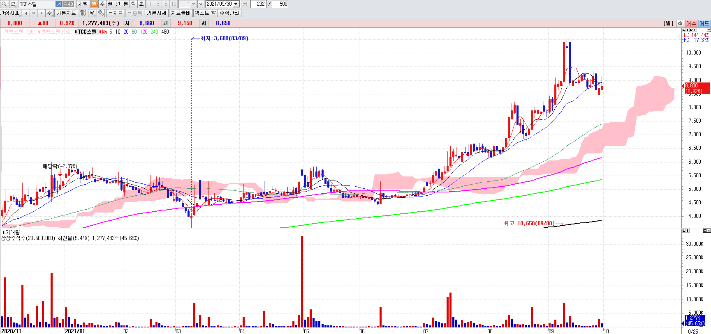Click the 개별 button
This screenshot has width=711, height=334.
point(83,4)
